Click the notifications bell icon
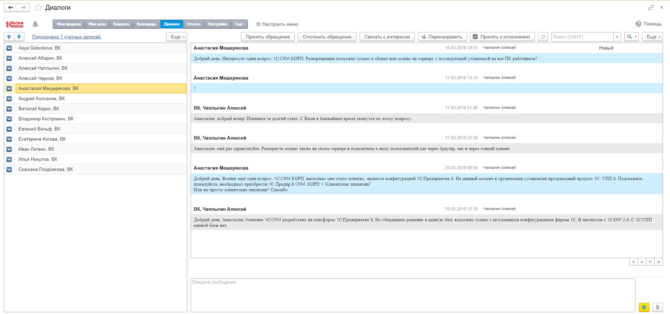This screenshot has height=314, width=670. (35, 24)
